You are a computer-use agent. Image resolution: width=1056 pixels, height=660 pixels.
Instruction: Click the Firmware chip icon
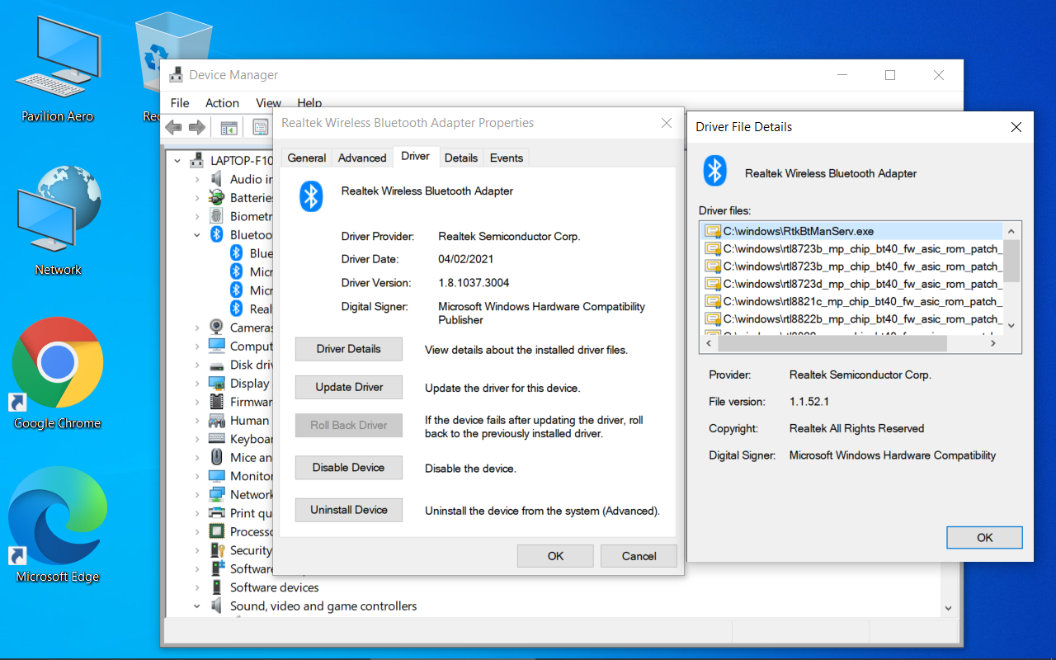pyautogui.click(x=216, y=402)
